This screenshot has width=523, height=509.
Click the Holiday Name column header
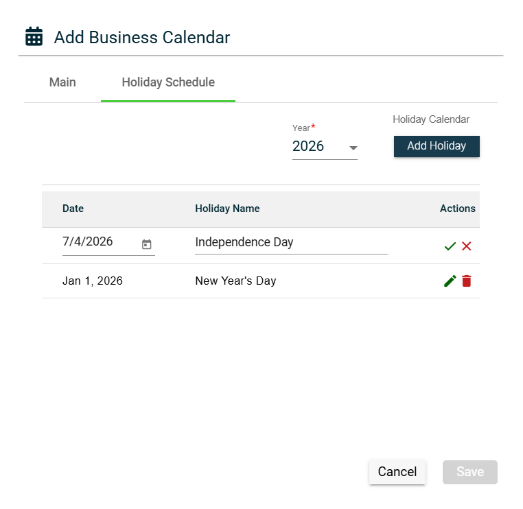point(227,209)
